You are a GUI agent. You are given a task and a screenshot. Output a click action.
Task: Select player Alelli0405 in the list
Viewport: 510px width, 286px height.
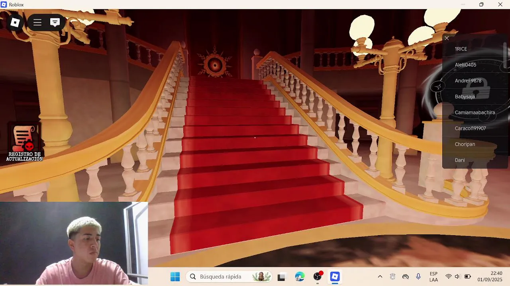coord(475,65)
